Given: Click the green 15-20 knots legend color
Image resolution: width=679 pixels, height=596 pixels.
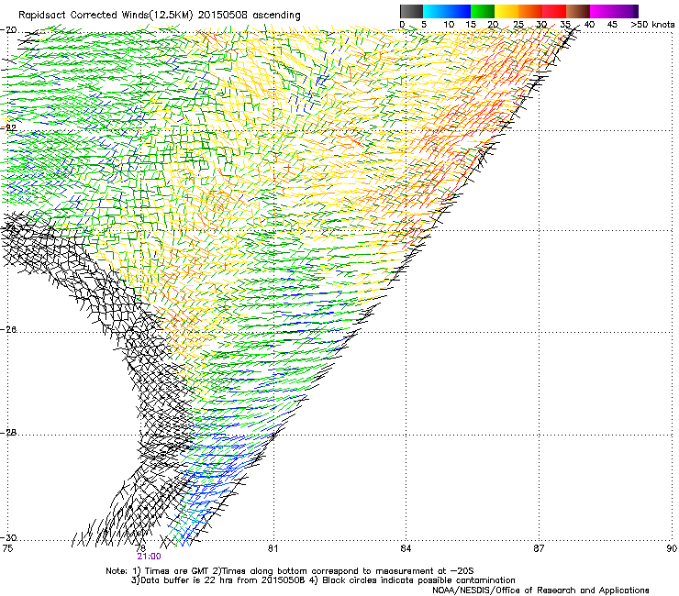Looking at the screenshot, I should click(483, 11).
